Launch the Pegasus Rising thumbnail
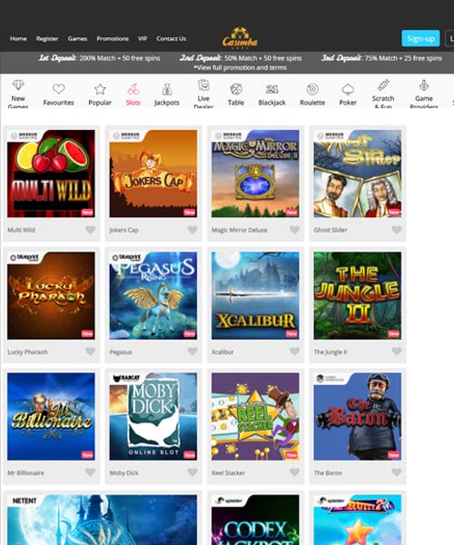The width and height of the screenshot is (454, 545). point(153,295)
